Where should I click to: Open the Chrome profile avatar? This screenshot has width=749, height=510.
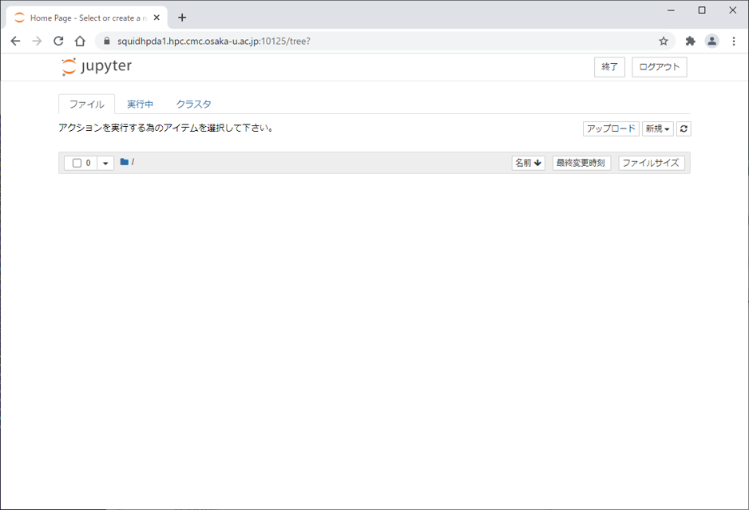pos(711,42)
